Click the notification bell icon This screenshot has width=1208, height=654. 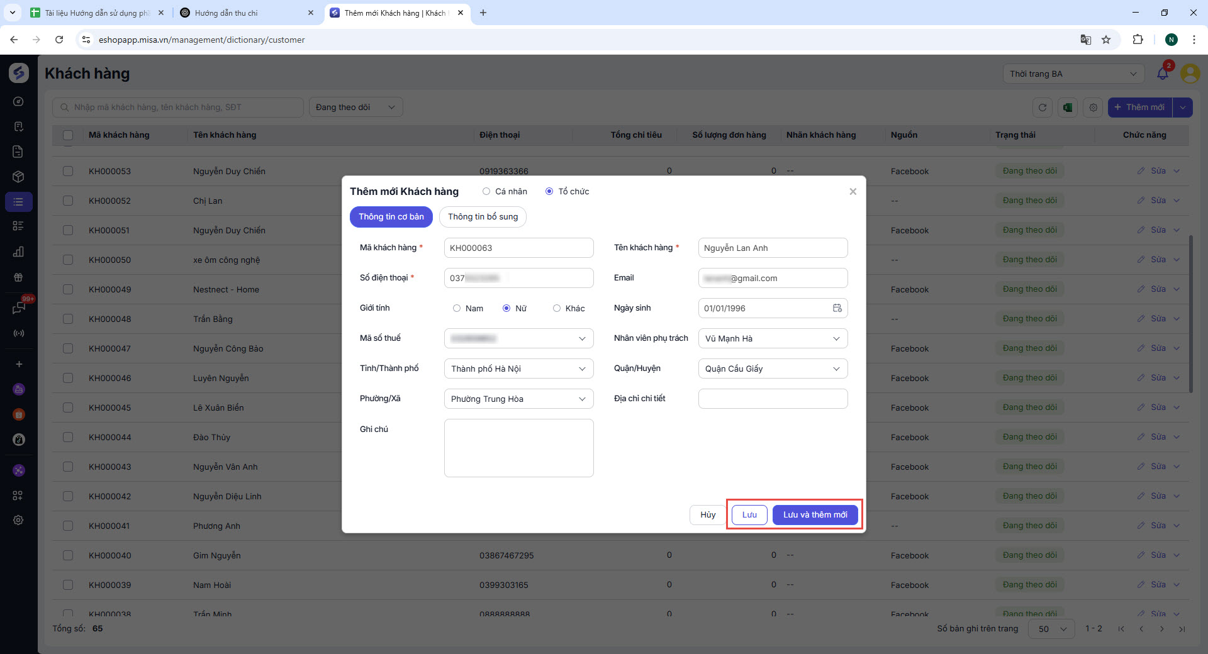pyautogui.click(x=1162, y=74)
